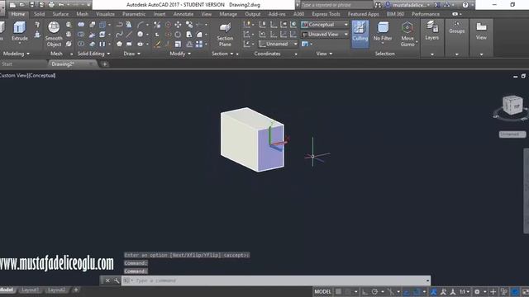The height and width of the screenshot is (297, 529).
Task: Click the MODEL status bar button
Action: (x=323, y=291)
